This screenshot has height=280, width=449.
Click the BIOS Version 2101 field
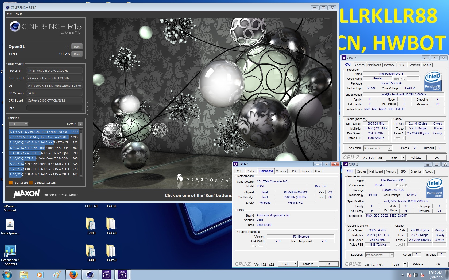[295, 220]
